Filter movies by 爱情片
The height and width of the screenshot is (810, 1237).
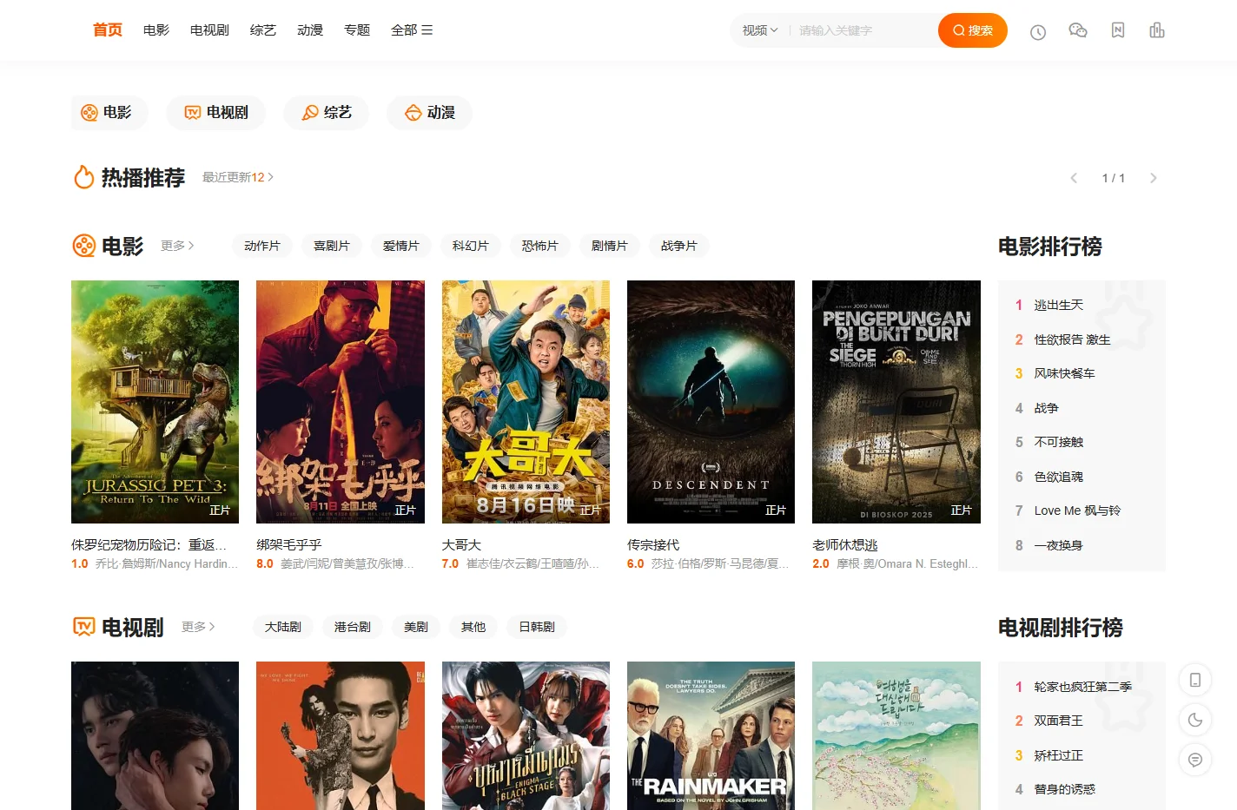click(401, 246)
